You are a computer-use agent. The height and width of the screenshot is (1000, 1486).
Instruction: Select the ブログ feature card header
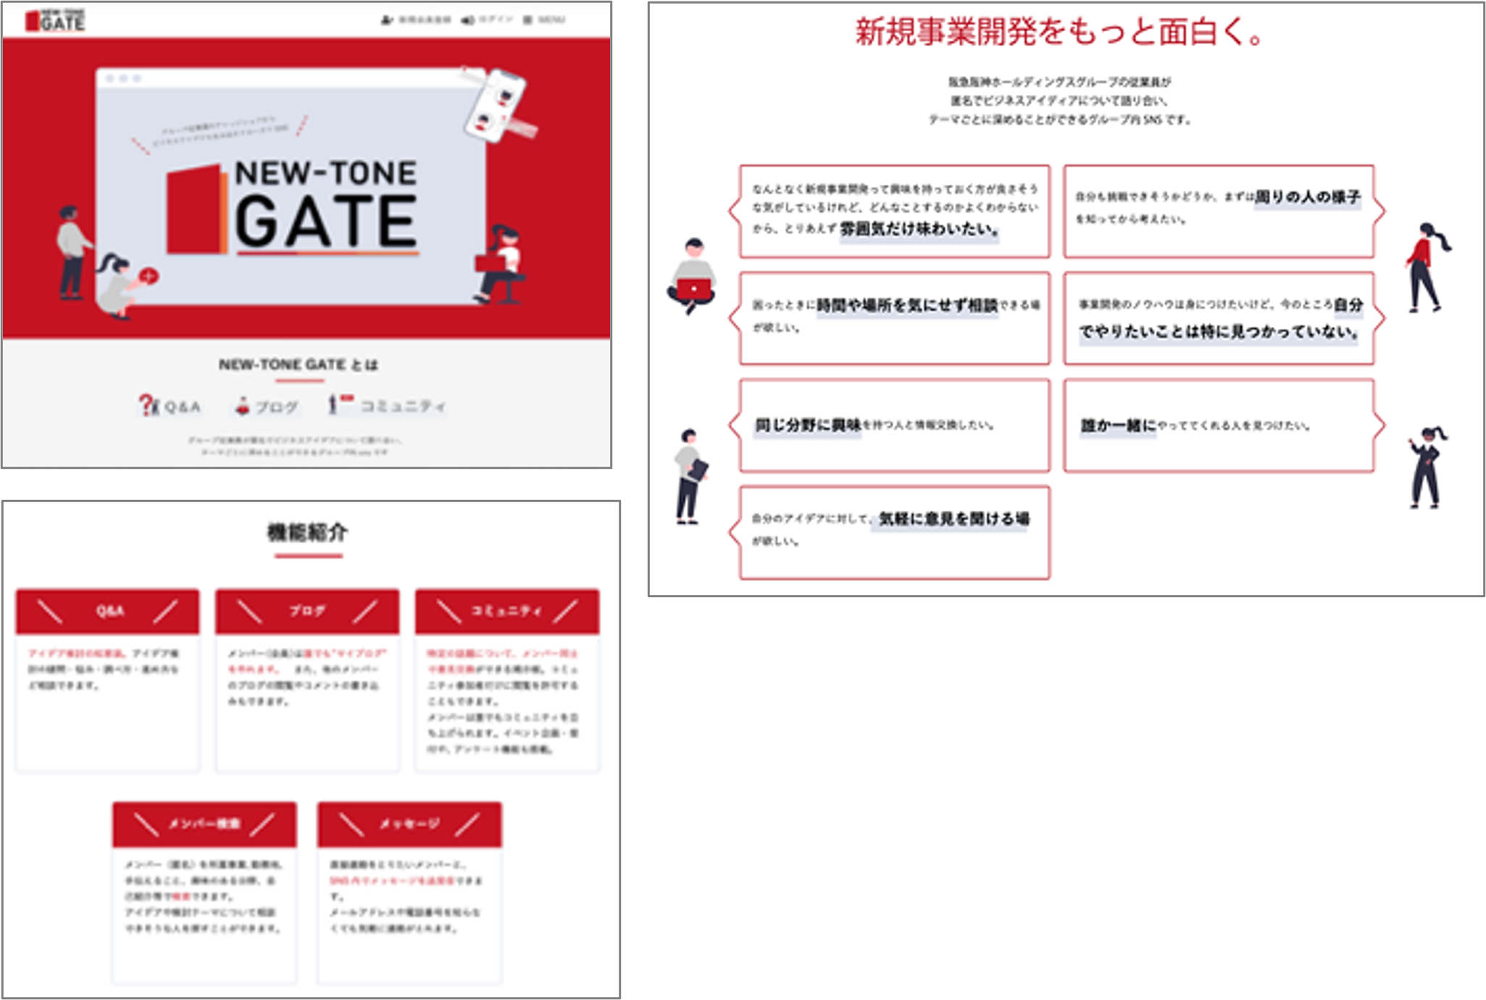(307, 611)
